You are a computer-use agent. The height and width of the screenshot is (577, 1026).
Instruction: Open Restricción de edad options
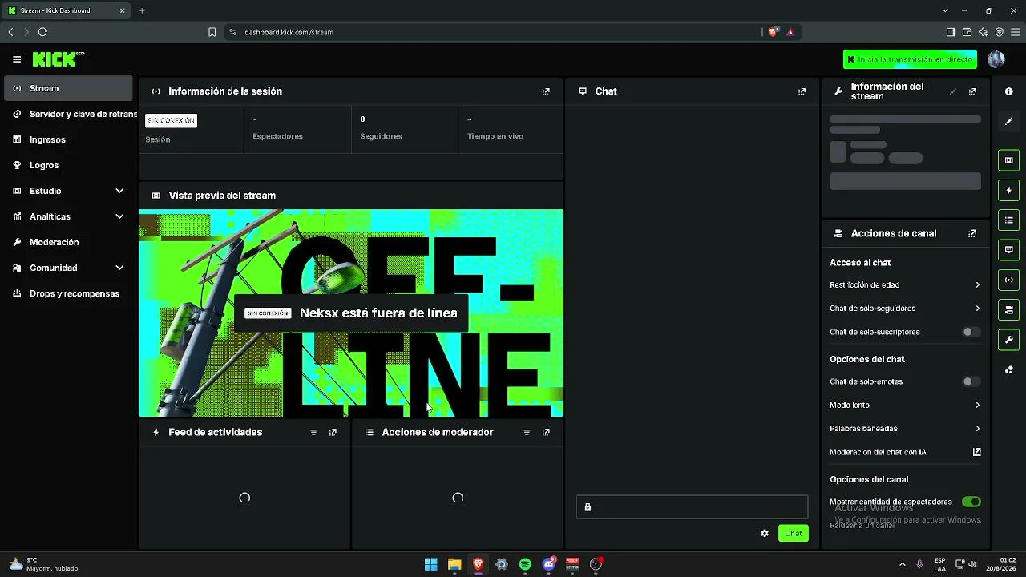(x=905, y=284)
